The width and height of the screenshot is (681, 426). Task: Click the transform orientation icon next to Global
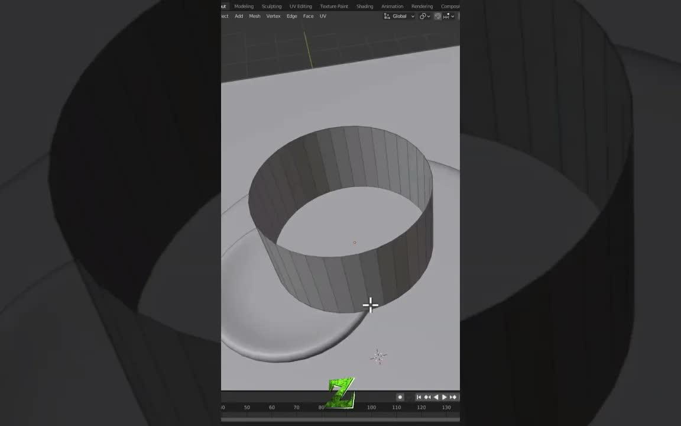click(388, 16)
